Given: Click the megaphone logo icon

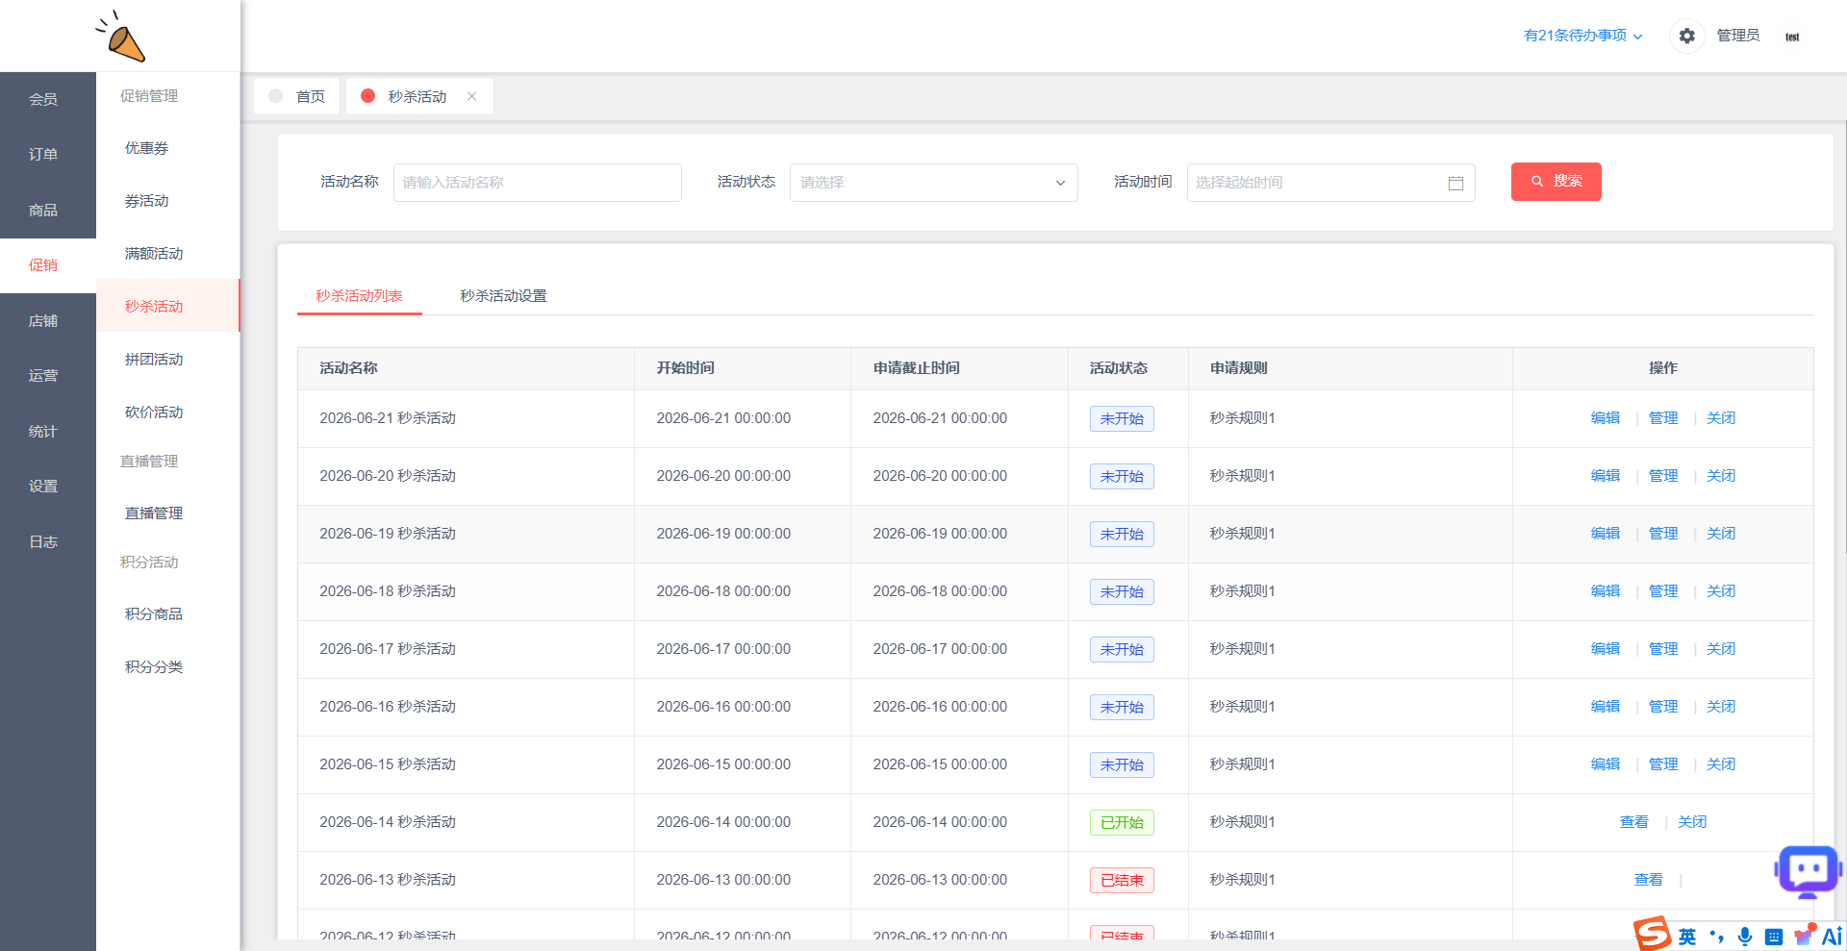Looking at the screenshot, I should [121, 37].
